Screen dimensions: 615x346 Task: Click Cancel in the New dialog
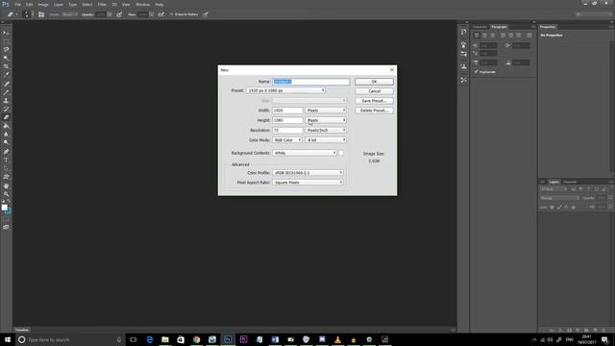point(374,91)
